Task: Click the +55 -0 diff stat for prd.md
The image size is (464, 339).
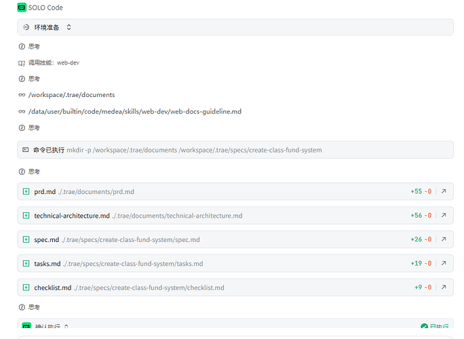Action: tap(421, 191)
